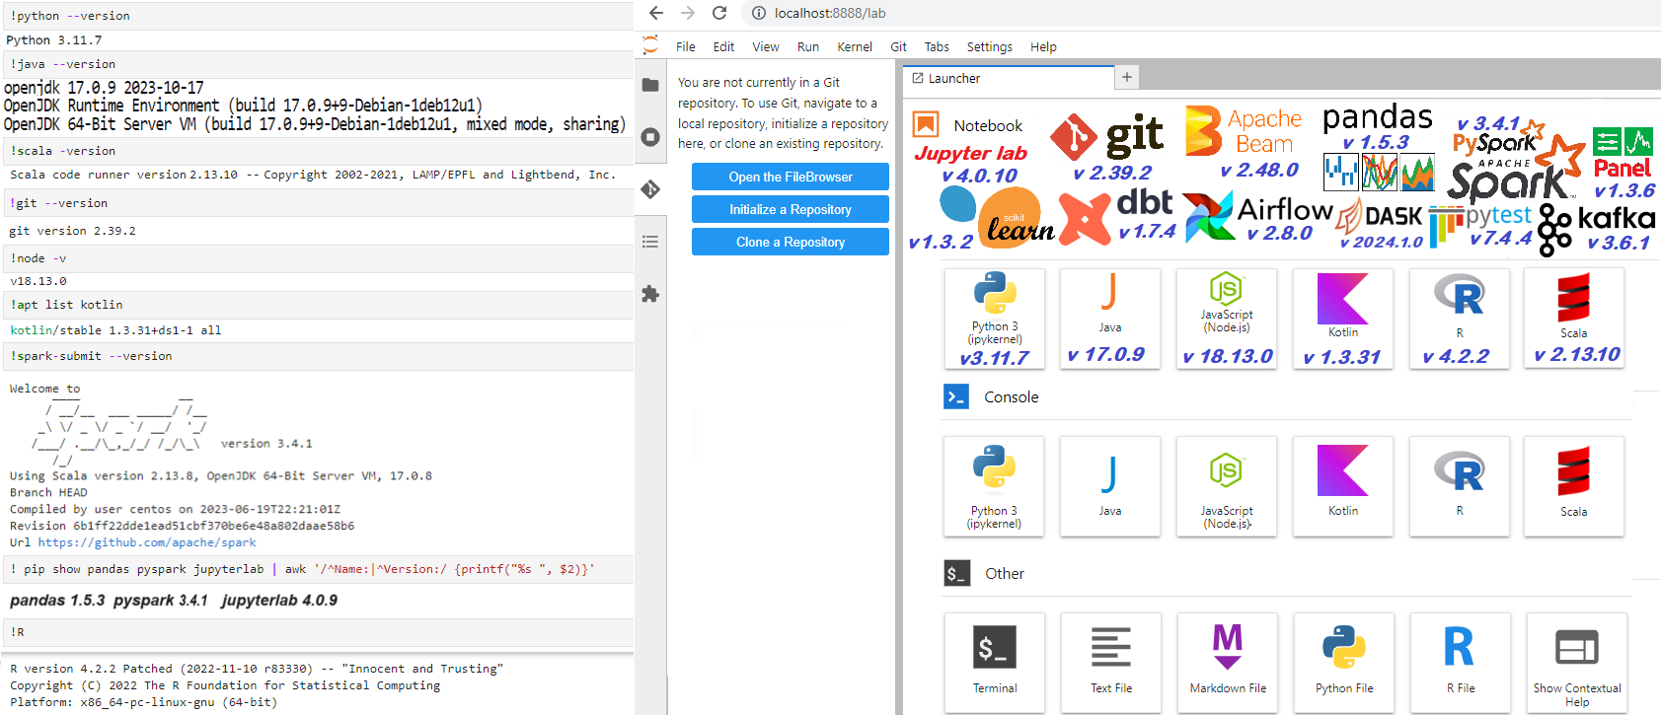Show Contextual Help
The width and height of the screenshot is (1661, 715).
(x=1577, y=663)
